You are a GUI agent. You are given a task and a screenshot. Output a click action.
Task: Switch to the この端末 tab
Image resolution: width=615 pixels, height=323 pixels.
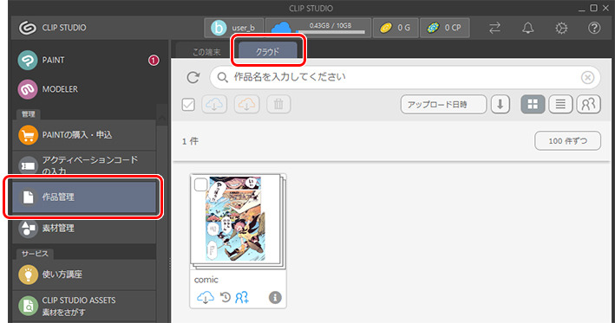point(206,52)
